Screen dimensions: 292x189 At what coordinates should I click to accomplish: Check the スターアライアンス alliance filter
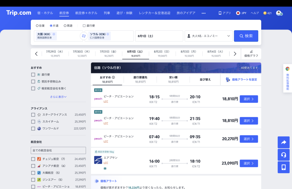33,115
